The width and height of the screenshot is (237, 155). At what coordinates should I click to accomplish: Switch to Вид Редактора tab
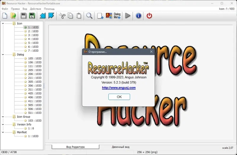(76, 147)
